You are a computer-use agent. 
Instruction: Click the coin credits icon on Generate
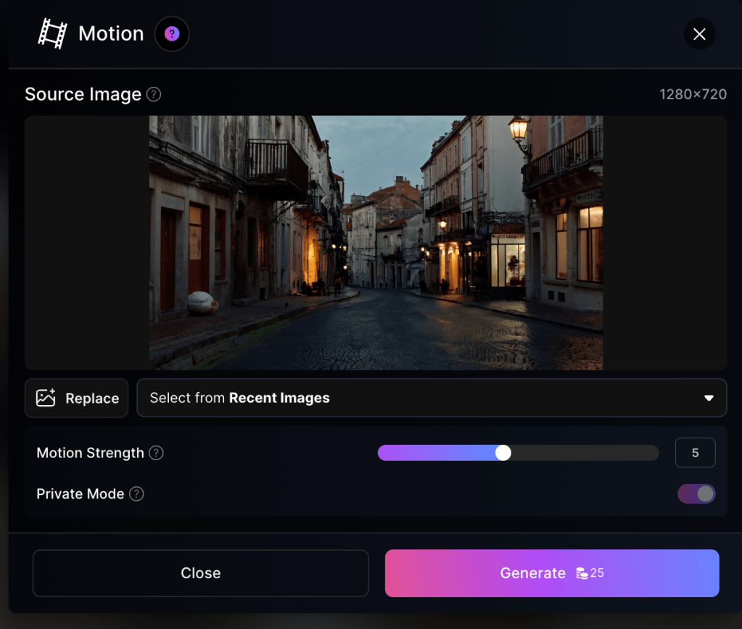[582, 573]
